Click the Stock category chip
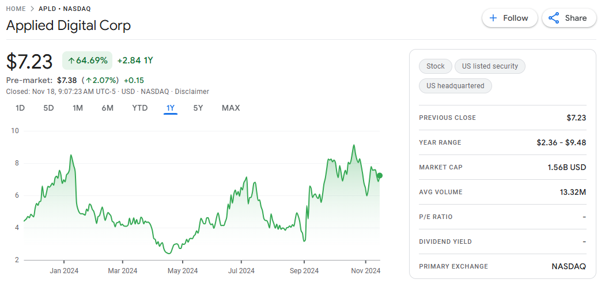 pos(435,66)
